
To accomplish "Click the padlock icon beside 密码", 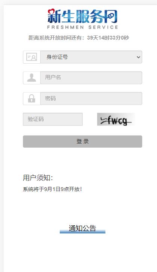I will pyautogui.click(x=32, y=98).
